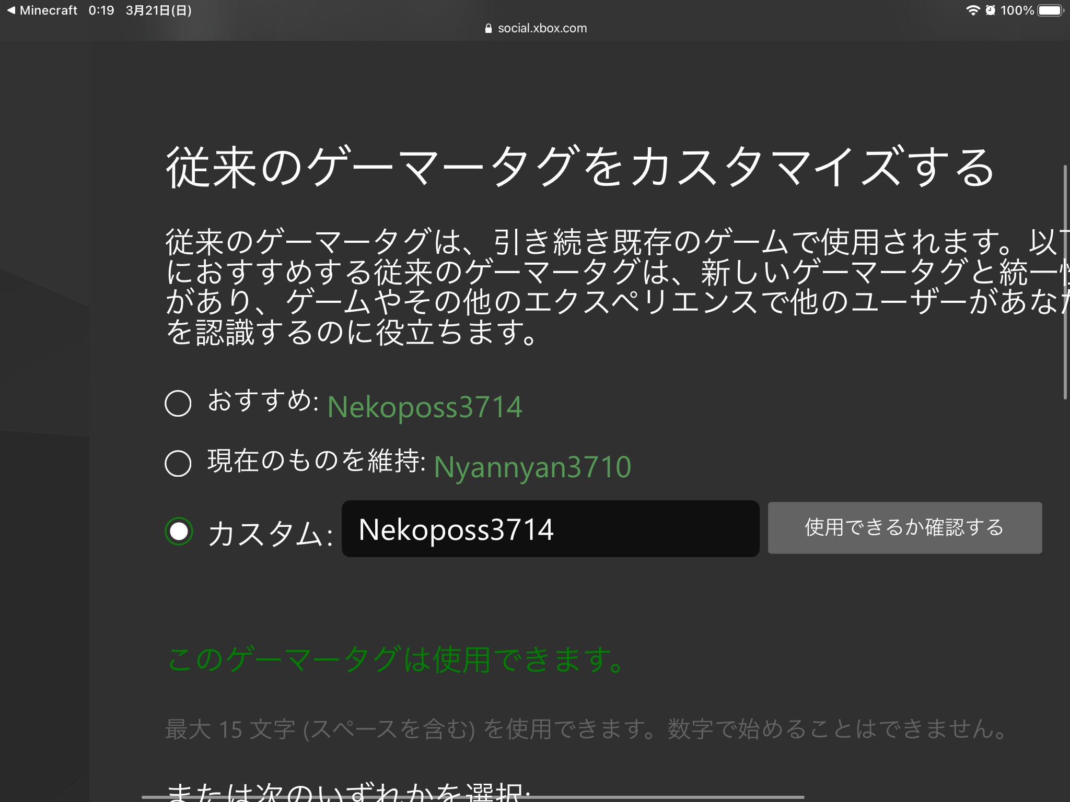Tap the 100% battery percentage text
Screen dimensions: 1070x802
tap(1017, 10)
